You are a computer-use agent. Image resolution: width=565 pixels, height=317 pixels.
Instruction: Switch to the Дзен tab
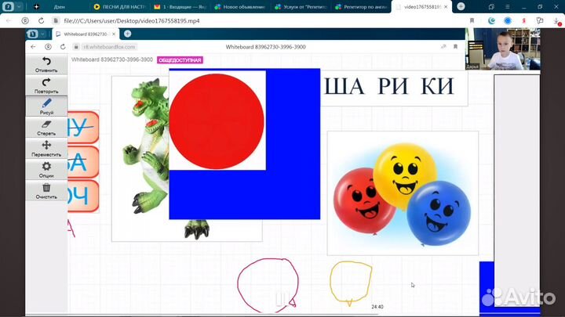60,7
